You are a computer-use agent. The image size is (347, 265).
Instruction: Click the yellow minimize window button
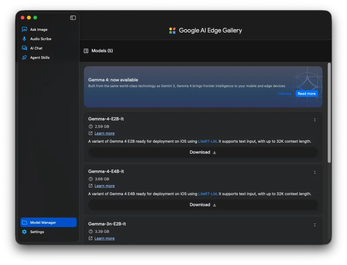pos(29,18)
